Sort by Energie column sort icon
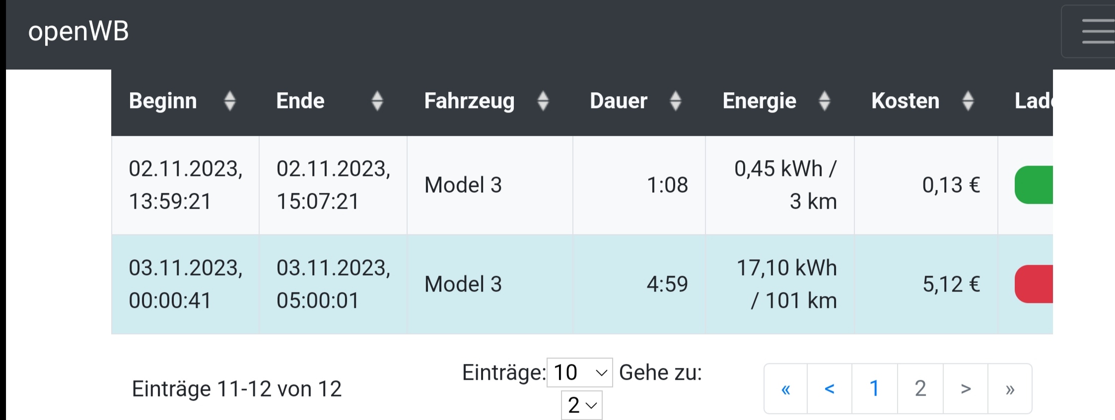The image size is (1115, 420). pyautogui.click(x=825, y=101)
